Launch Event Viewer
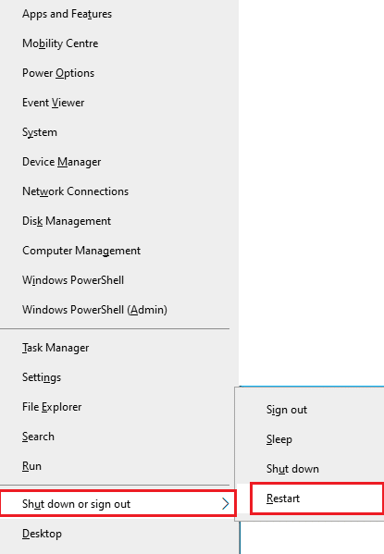 [x=118, y=103]
